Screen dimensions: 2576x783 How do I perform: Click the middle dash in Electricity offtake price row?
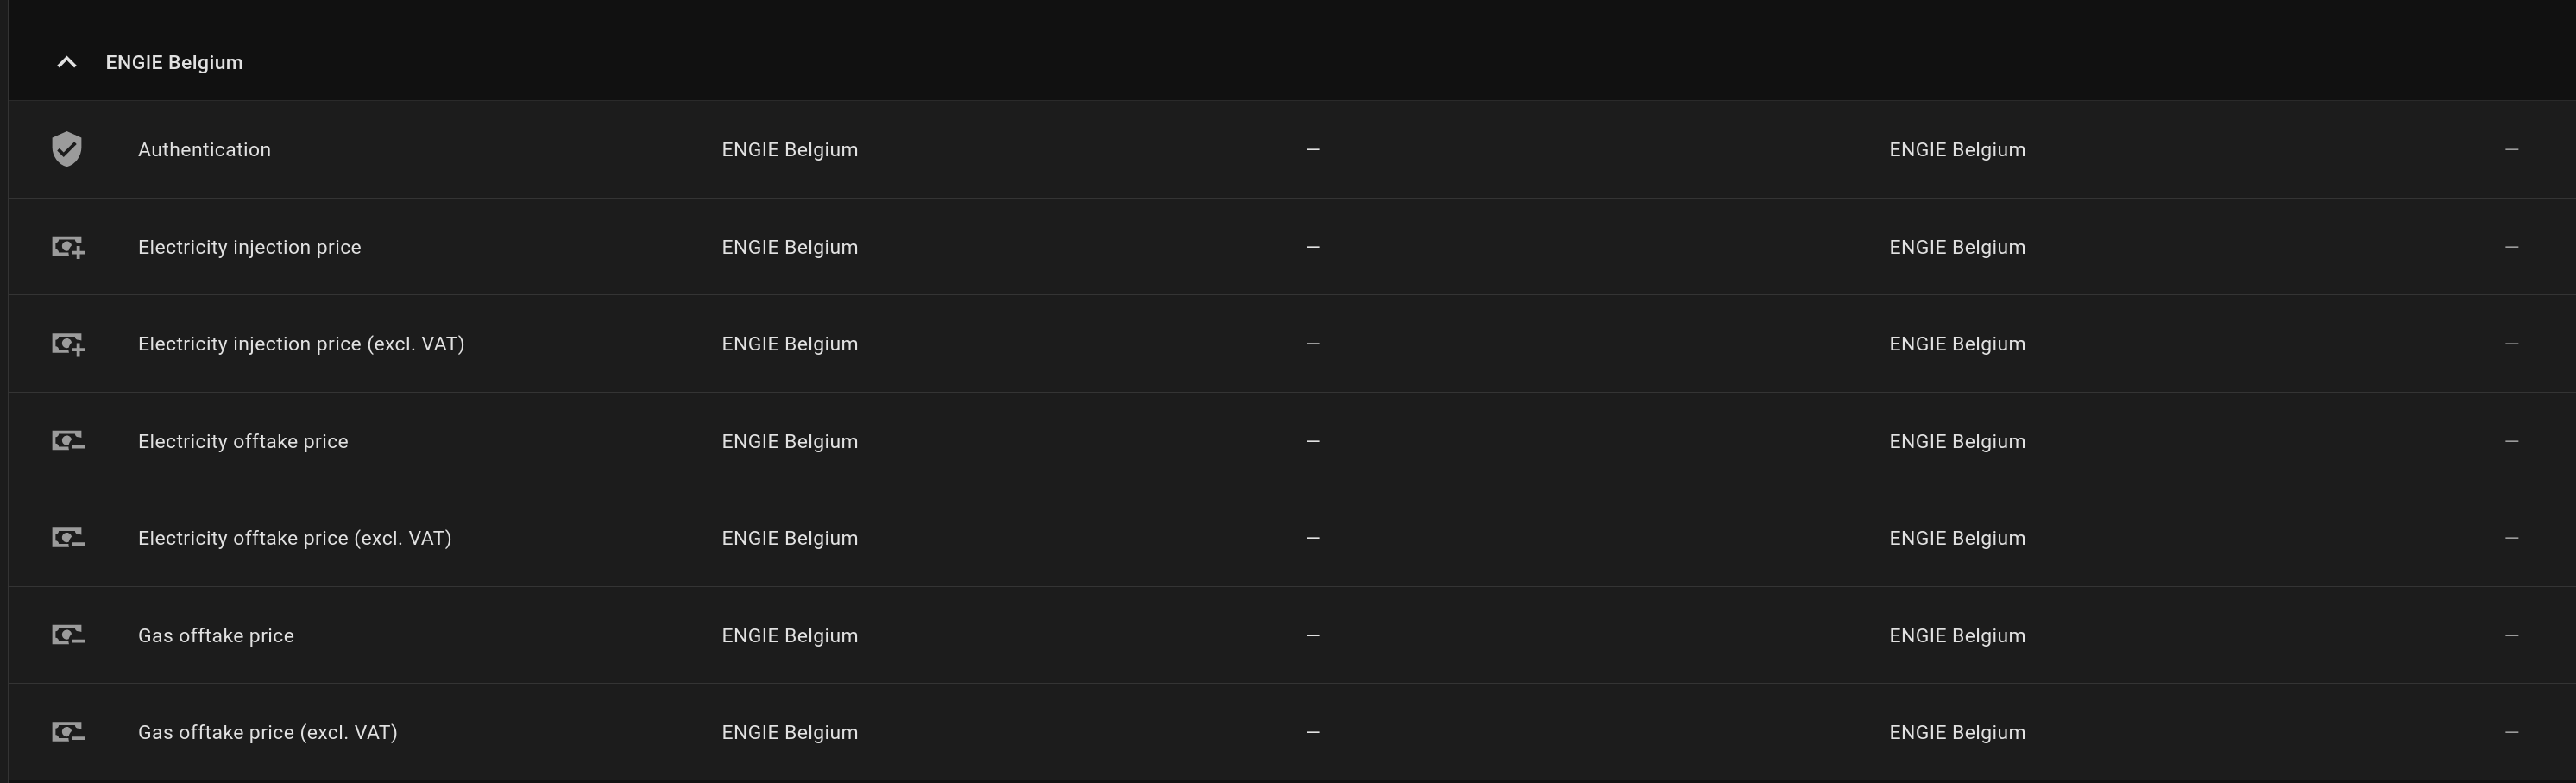pyautogui.click(x=1313, y=441)
